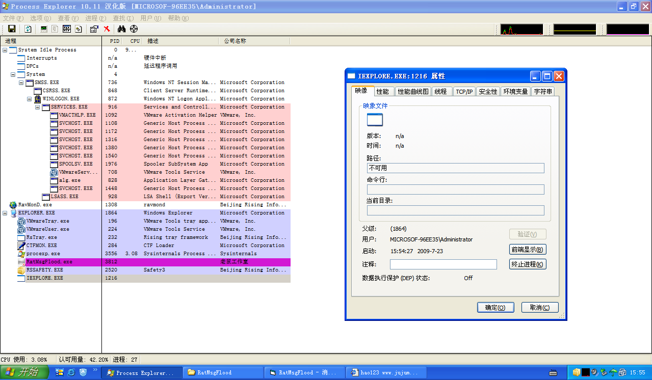The height and width of the screenshot is (380, 652).
Task: Click the binoculars Find toolbar icon
Action: pyautogui.click(x=122, y=29)
